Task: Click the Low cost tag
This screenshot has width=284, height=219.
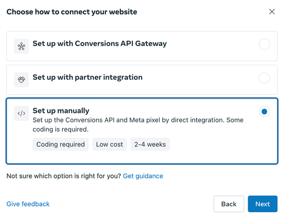Action: coord(110,144)
